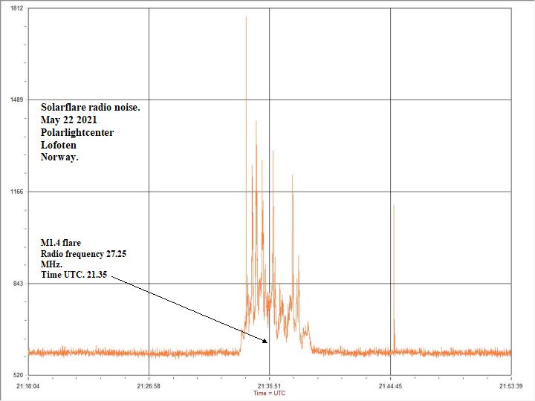Image resolution: width=535 pixels, height=401 pixels.
Task: Click the 'Radio frequency 27.25' text
Action: [x=83, y=254]
